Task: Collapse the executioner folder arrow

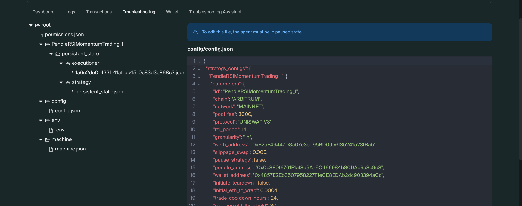Action: click(x=61, y=63)
